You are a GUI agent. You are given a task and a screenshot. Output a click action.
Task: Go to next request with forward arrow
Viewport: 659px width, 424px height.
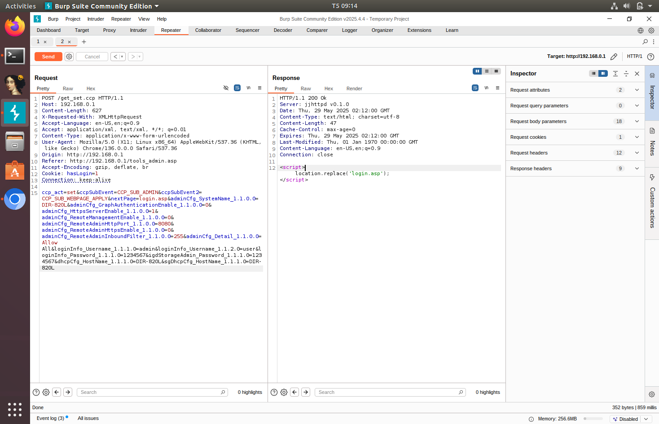point(133,57)
